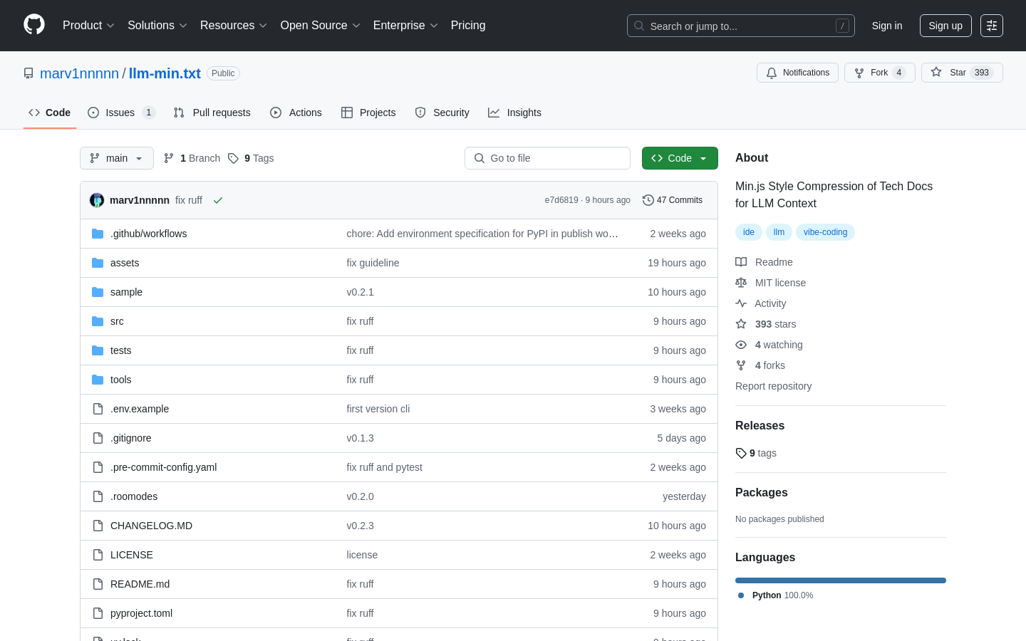Open the .github/workflows folder
The height and width of the screenshot is (641, 1026).
tap(148, 234)
